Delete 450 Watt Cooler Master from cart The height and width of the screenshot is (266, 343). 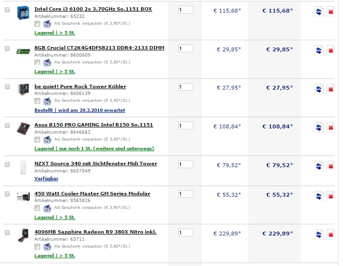330,196
